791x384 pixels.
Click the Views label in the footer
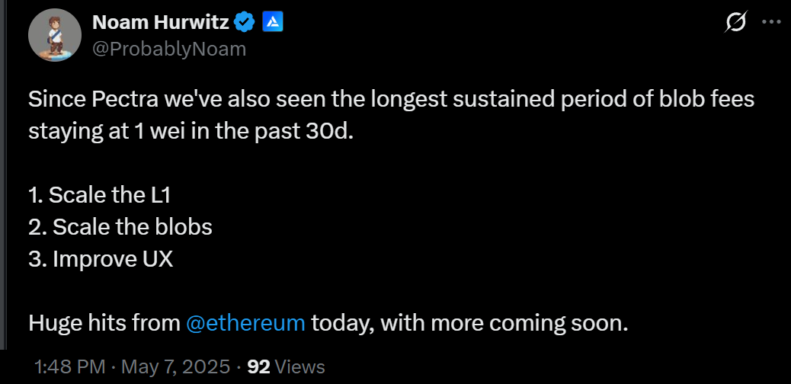coord(299,366)
